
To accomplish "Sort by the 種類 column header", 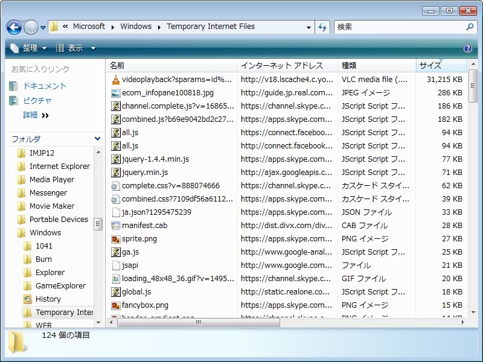I will click(377, 66).
